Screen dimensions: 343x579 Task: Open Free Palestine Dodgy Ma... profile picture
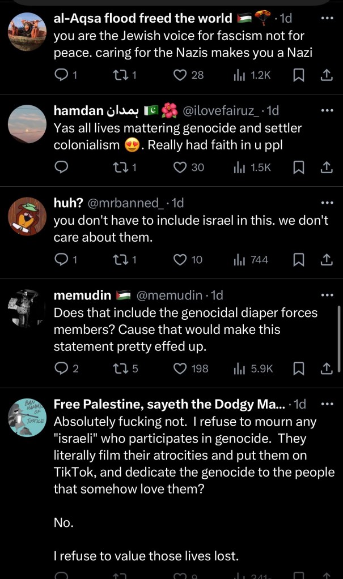[x=27, y=418]
